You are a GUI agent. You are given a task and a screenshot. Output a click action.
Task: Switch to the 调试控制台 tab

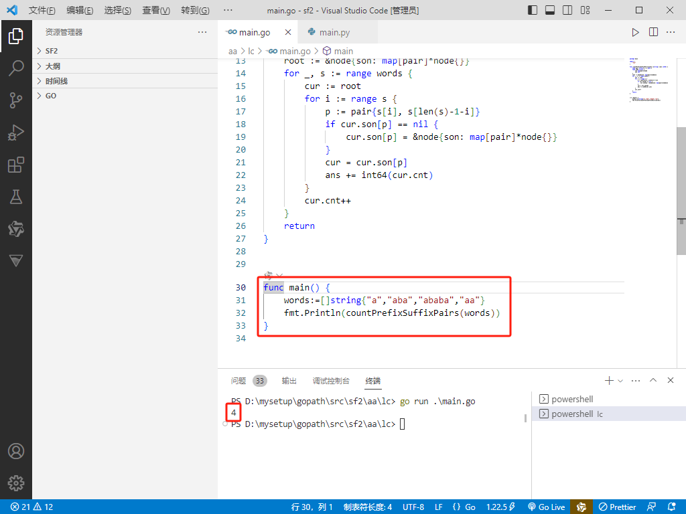[x=331, y=381]
